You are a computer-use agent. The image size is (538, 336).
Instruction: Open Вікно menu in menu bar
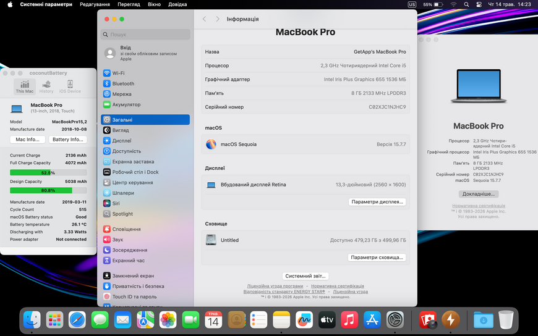pos(155,4)
